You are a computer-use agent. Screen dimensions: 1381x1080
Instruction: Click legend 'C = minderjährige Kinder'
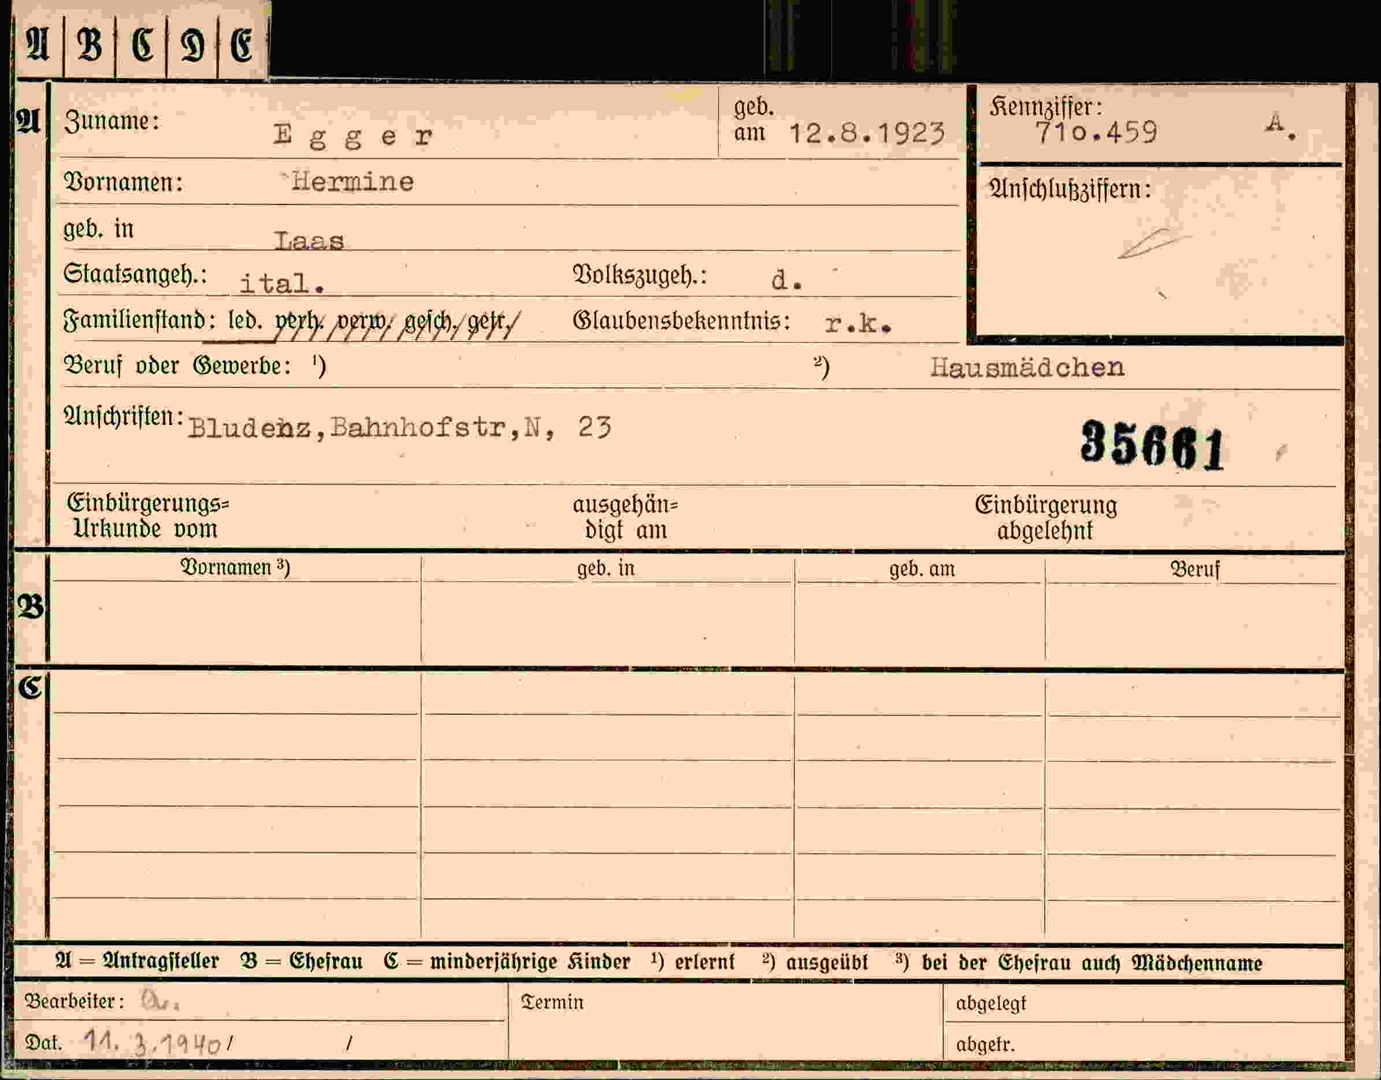tap(507, 962)
